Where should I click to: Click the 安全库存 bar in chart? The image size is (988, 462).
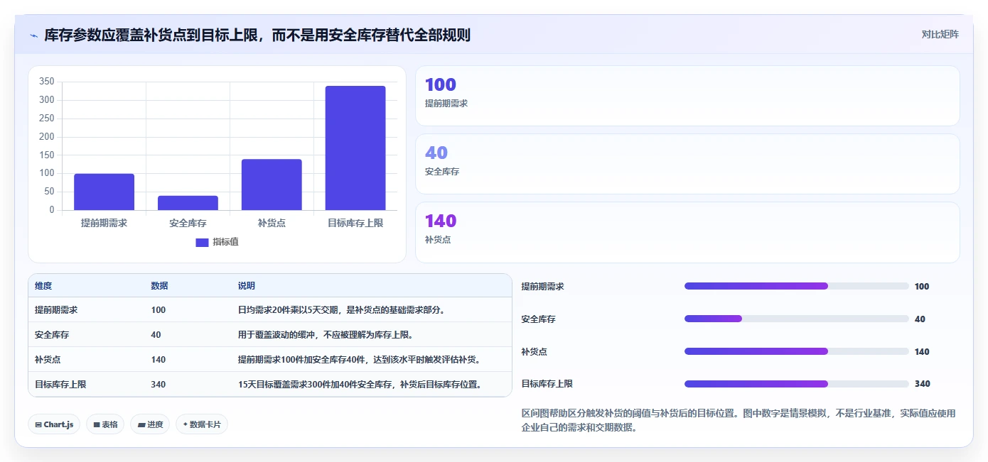coord(188,203)
